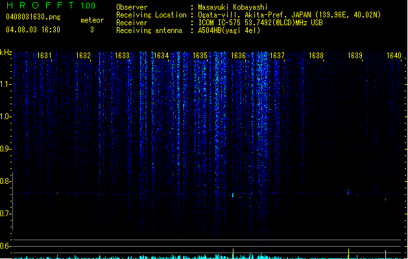Click antenna value A504HB(yagi 4el)

[229, 30]
